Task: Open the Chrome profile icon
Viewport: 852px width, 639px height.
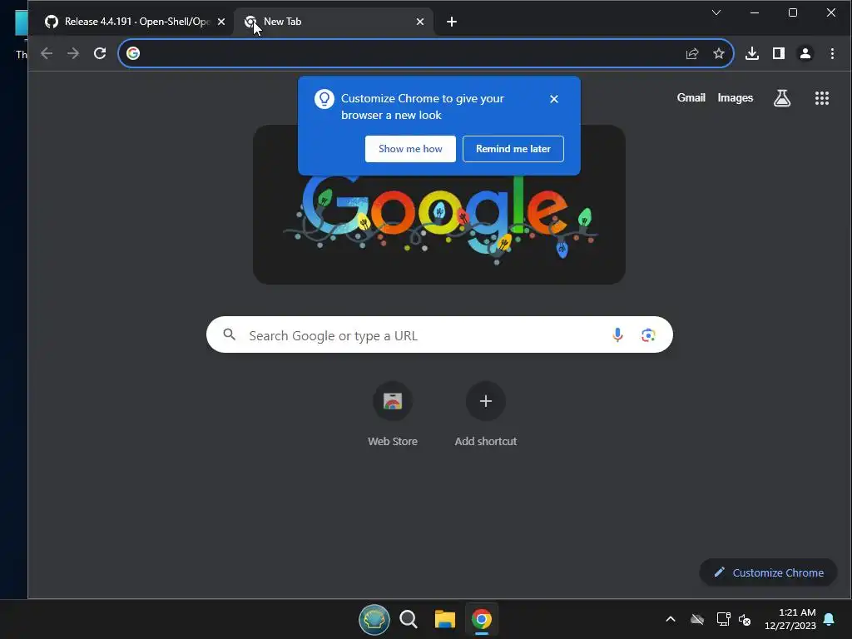Action: coord(805,53)
